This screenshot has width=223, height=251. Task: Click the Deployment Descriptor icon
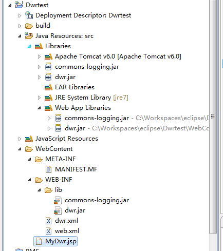tap(29, 15)
